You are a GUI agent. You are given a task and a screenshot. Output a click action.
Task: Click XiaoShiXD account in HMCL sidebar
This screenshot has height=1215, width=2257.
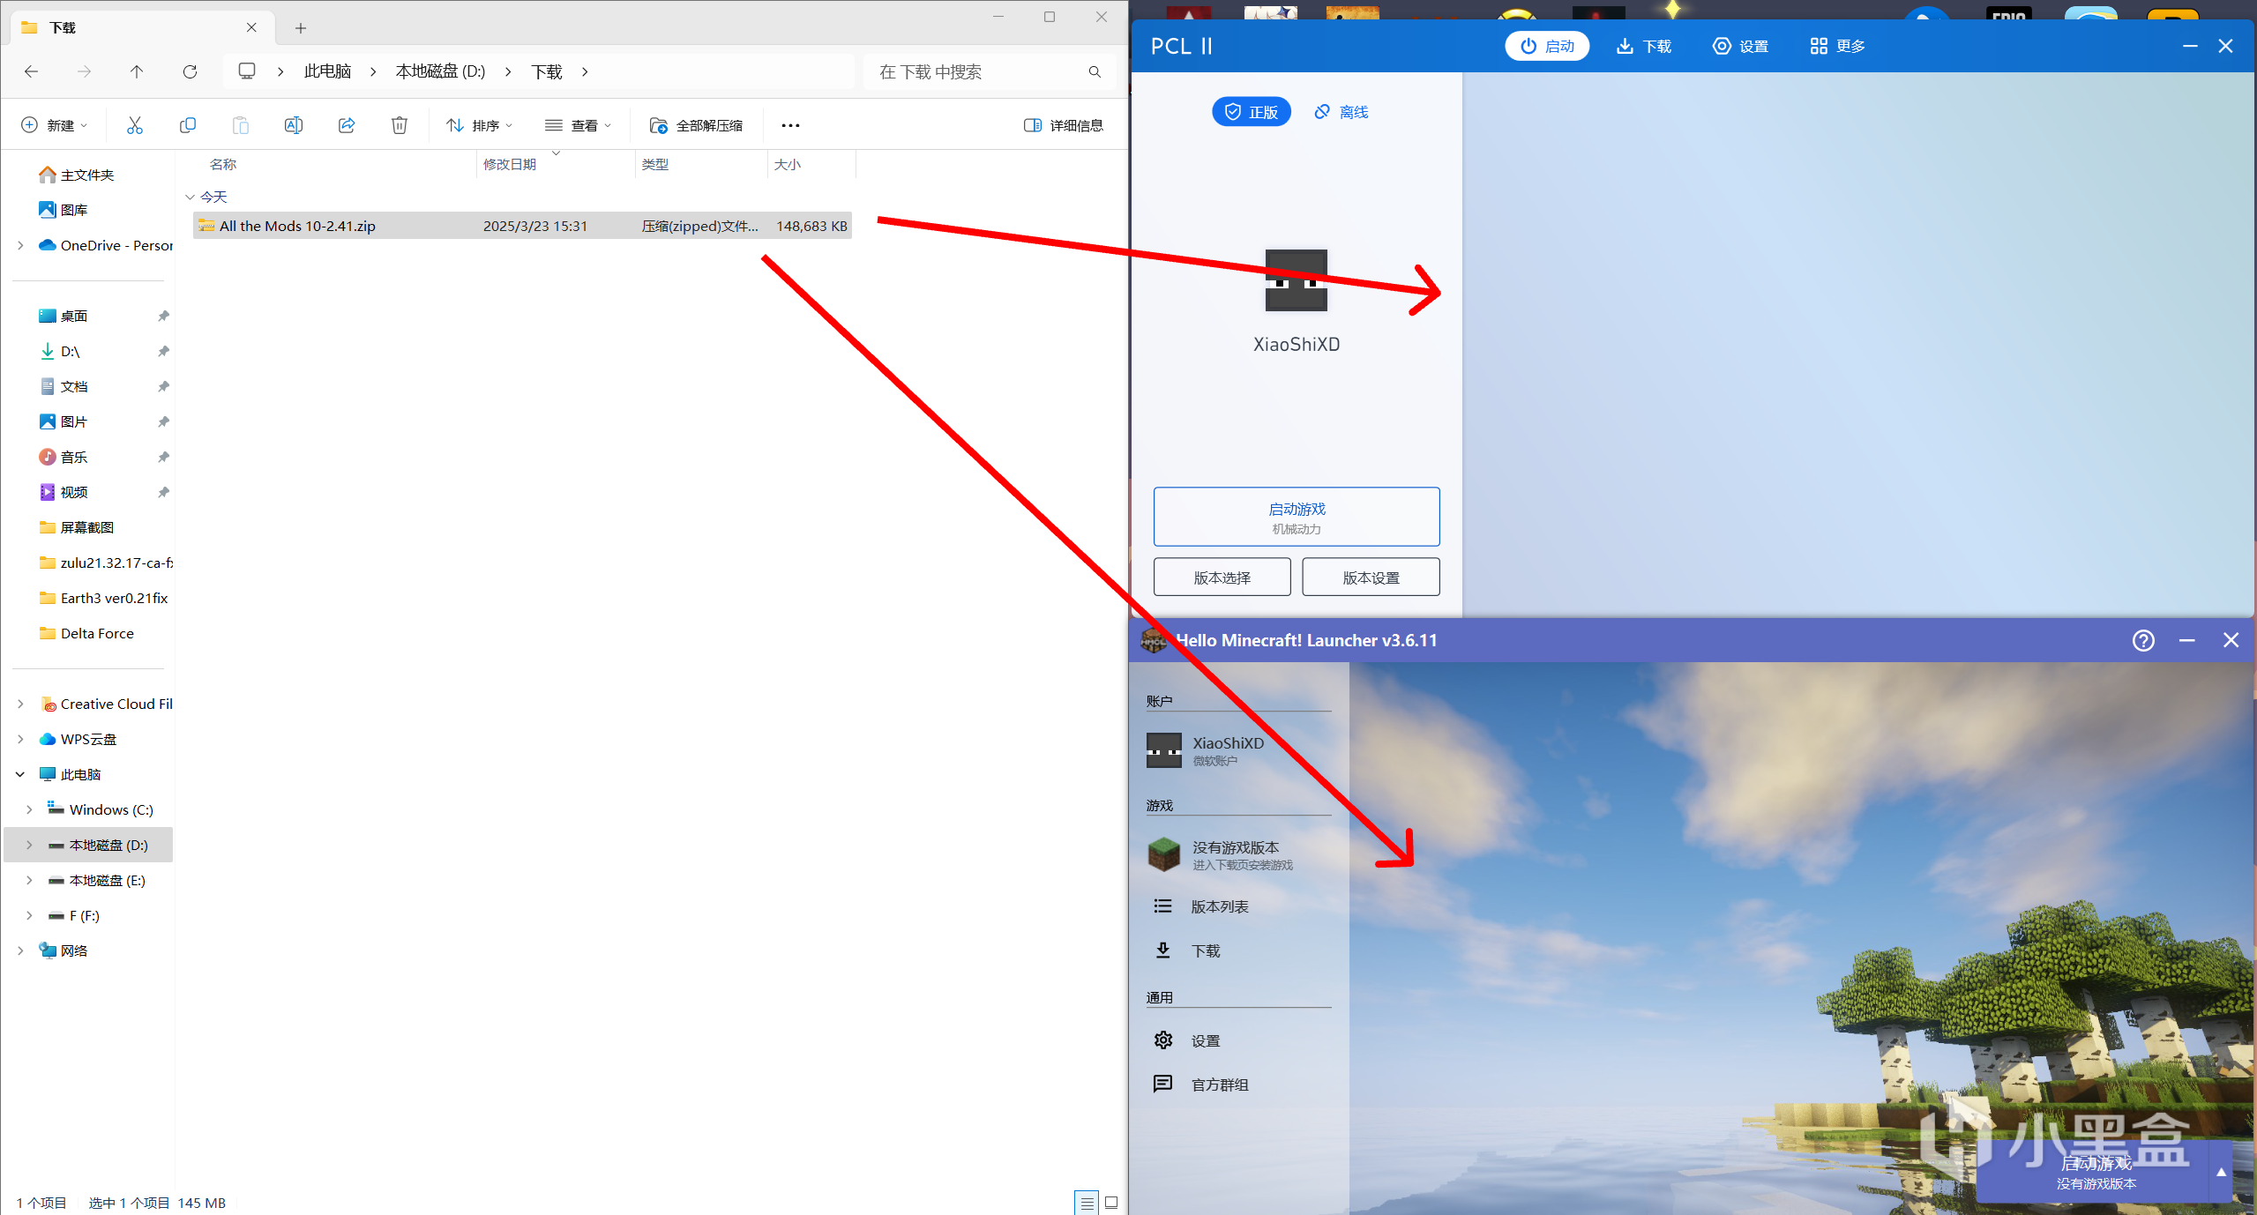point(1238,750)
